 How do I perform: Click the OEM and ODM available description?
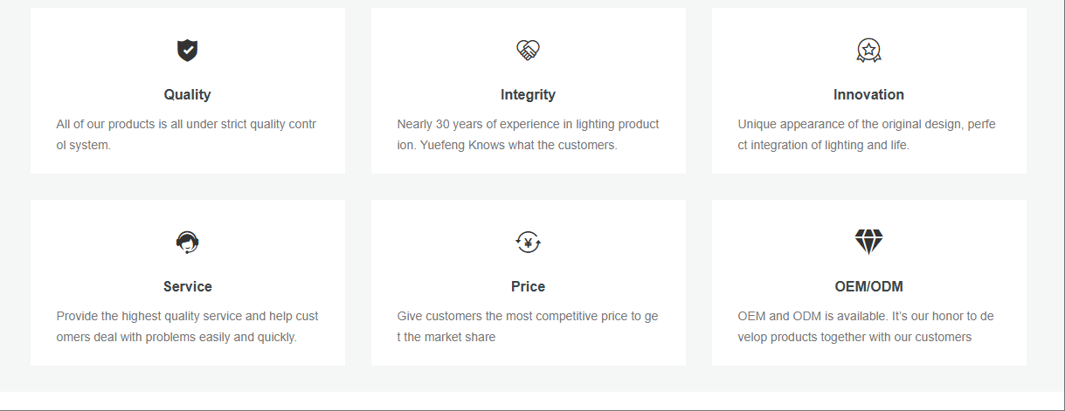(867, 326)
